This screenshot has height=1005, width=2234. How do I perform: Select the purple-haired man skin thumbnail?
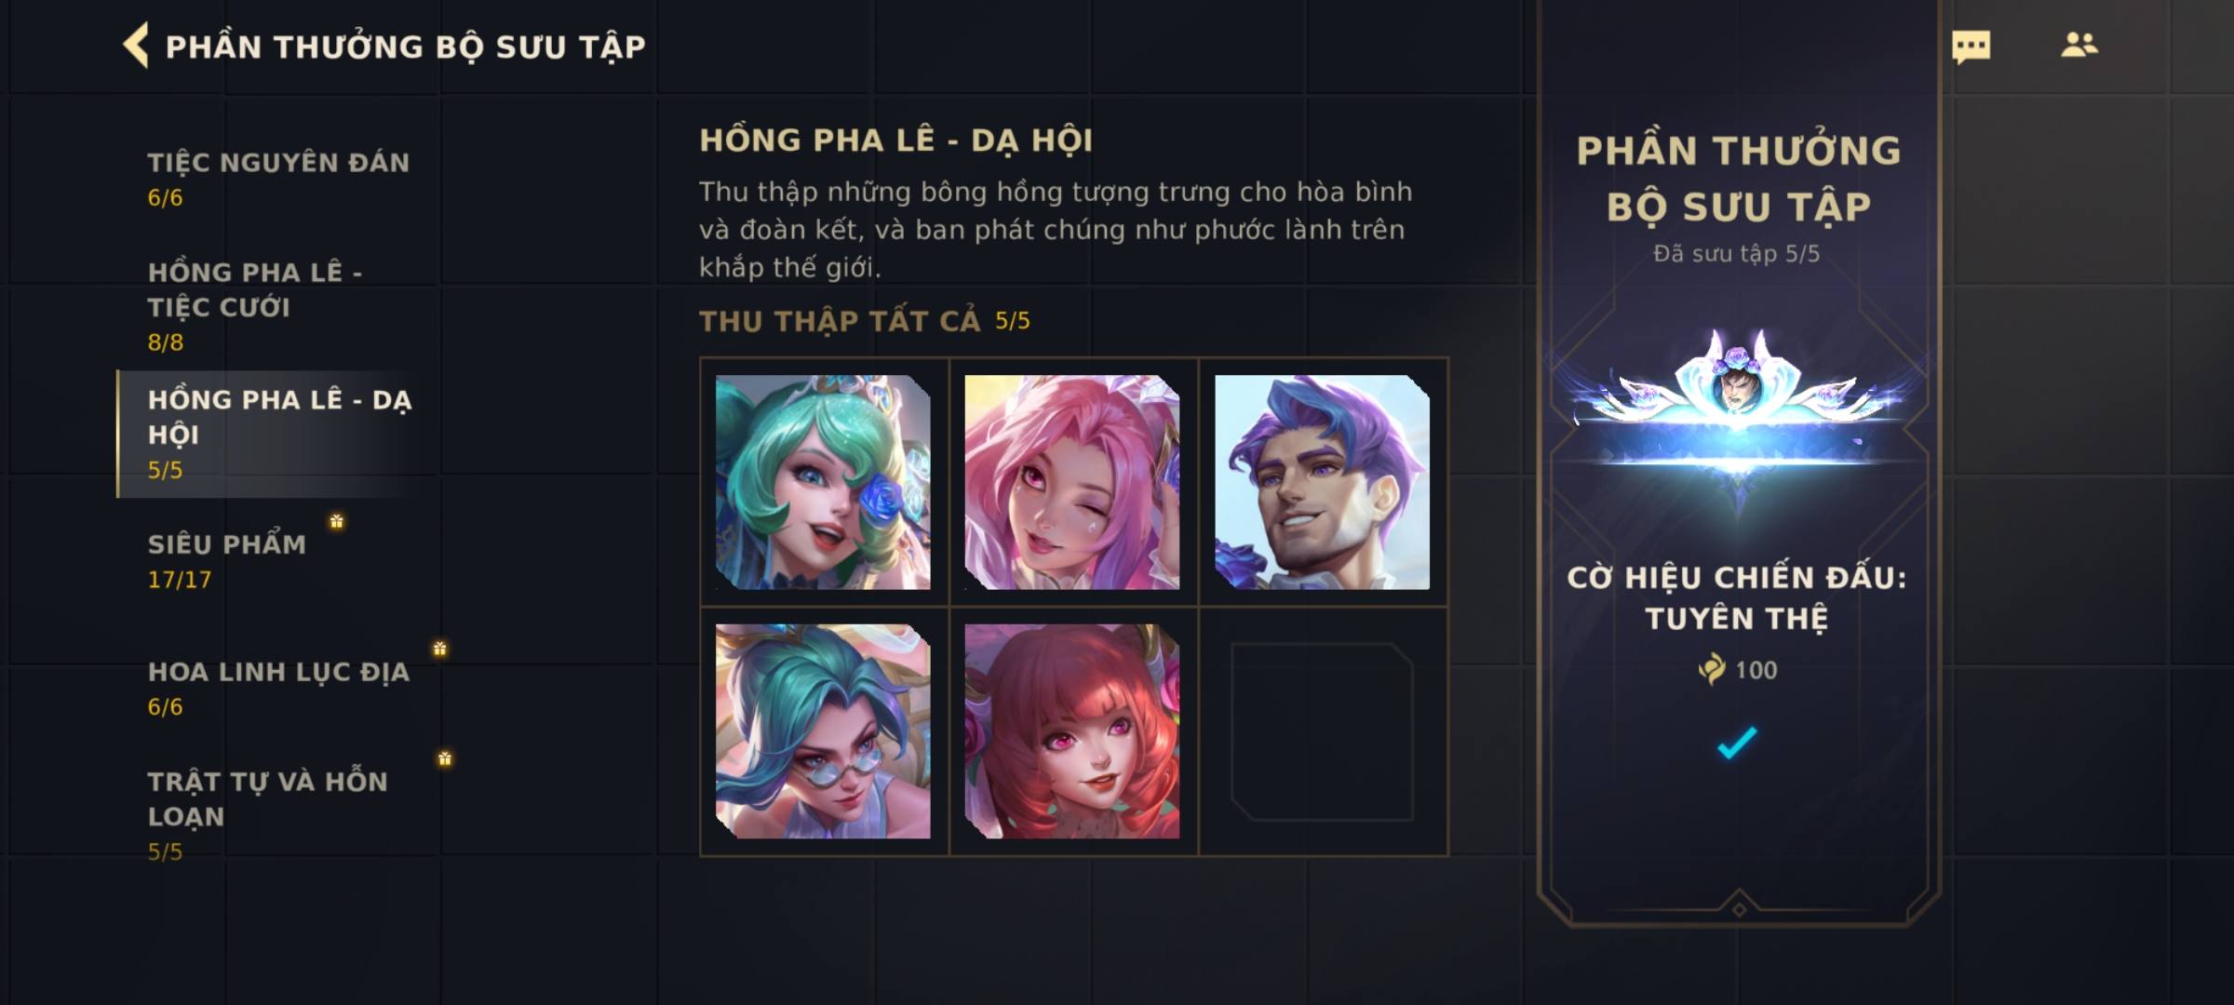1322,482
